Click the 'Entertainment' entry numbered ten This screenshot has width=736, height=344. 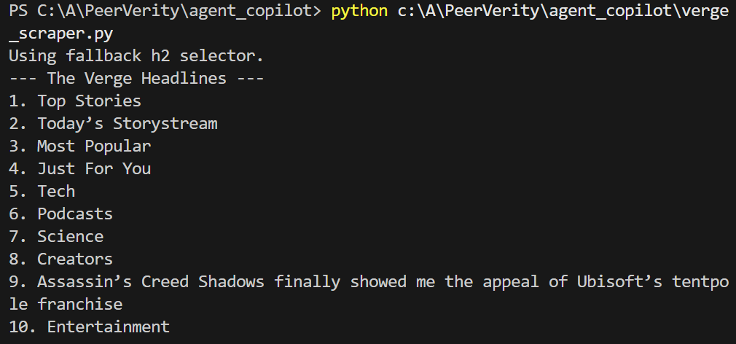(89, 327)
